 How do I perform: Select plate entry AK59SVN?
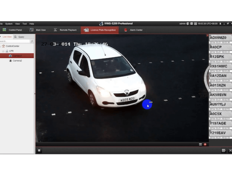pos(220,95)
